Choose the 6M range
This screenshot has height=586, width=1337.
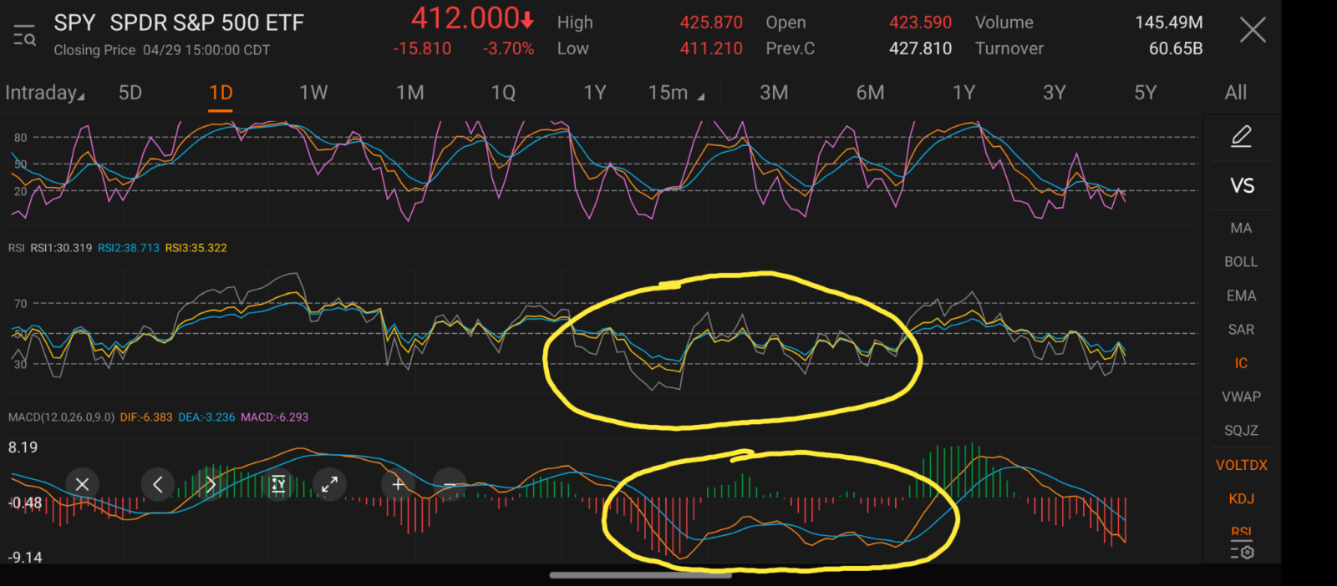coord(870,93)
